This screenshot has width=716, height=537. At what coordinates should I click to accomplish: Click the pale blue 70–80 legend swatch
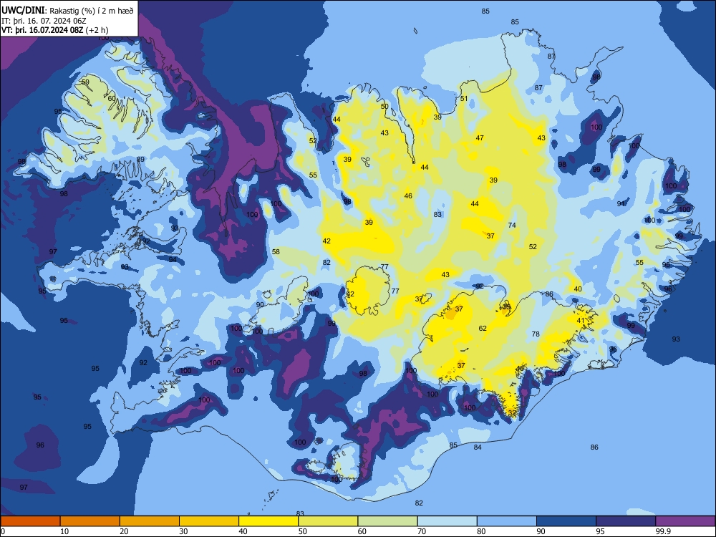click(x=447, y=521)
